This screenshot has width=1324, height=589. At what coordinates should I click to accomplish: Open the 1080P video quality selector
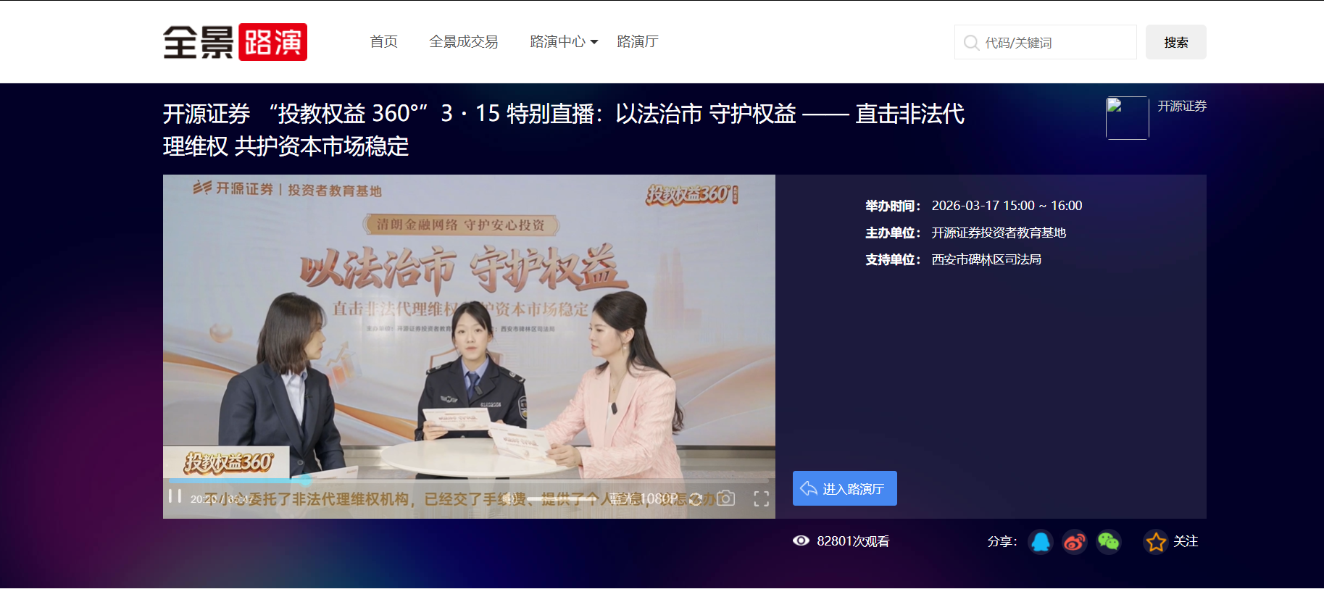tap(659, 498)
